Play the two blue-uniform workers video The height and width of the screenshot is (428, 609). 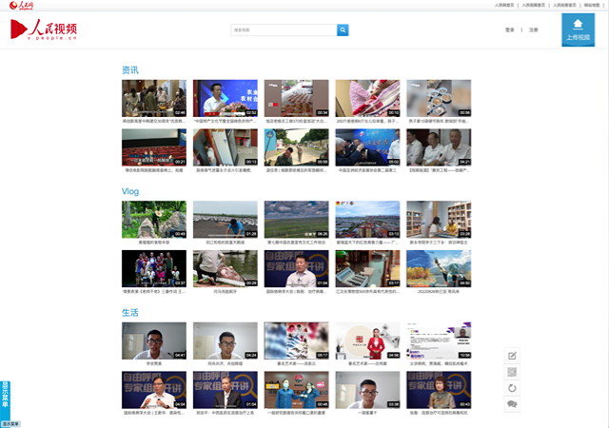[296, 390]
